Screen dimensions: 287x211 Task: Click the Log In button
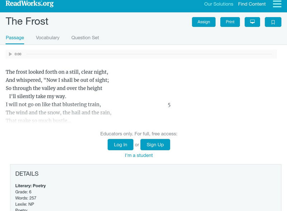(121, 145)
